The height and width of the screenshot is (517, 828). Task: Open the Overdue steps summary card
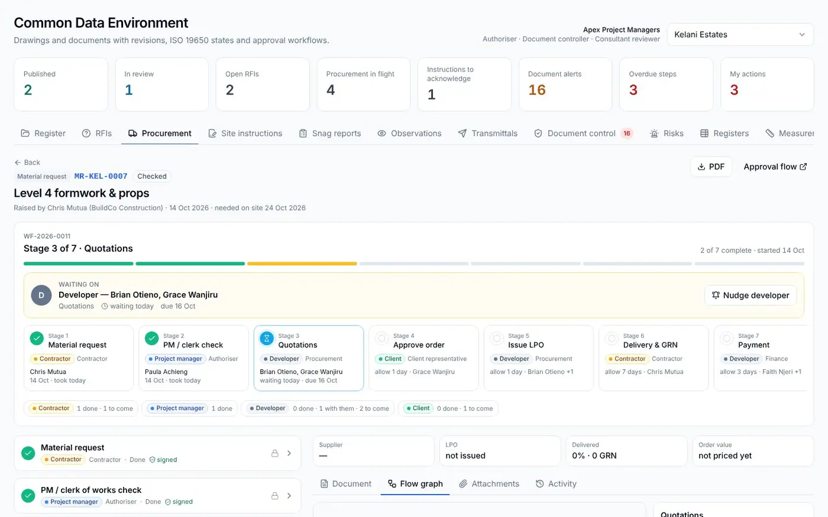pos(666,84)
